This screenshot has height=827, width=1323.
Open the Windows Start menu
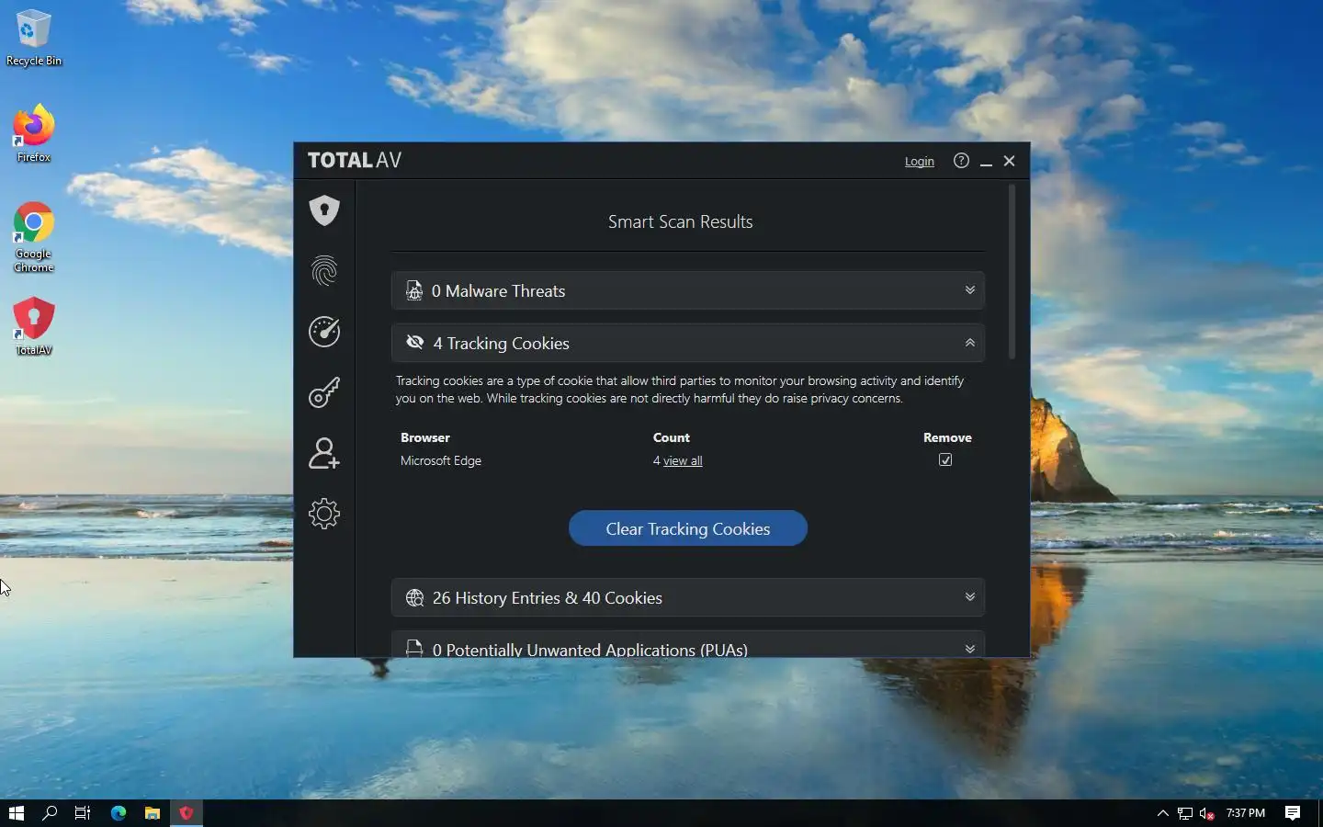point(16,813)
